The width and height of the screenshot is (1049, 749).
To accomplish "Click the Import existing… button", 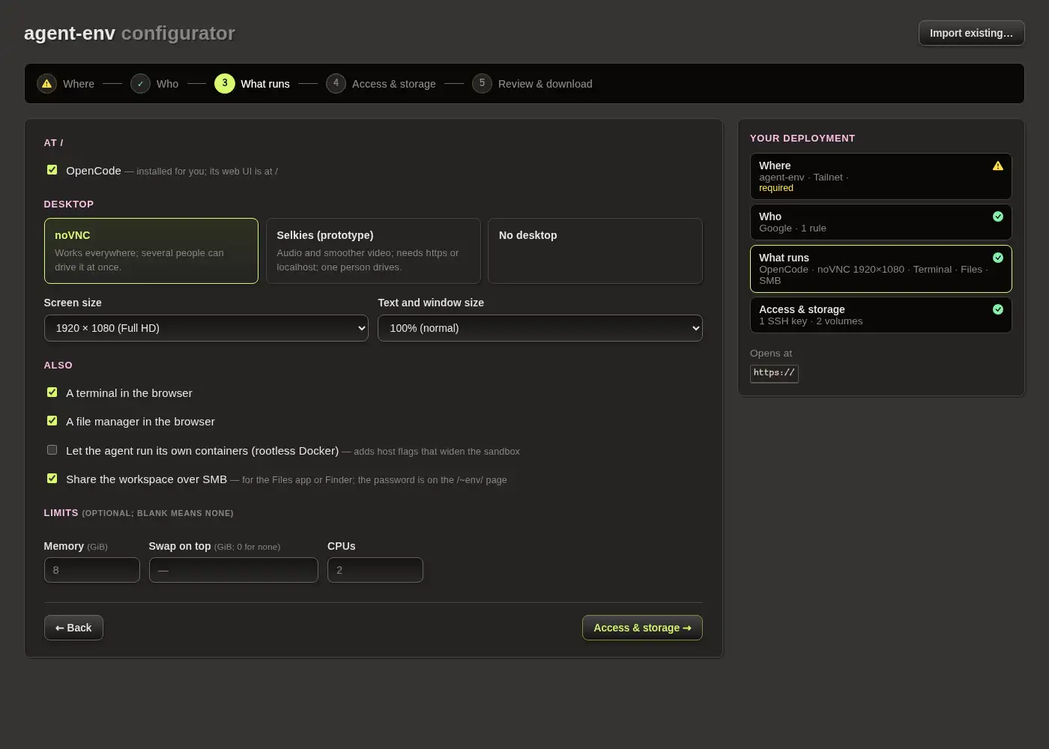I will 971,33.
